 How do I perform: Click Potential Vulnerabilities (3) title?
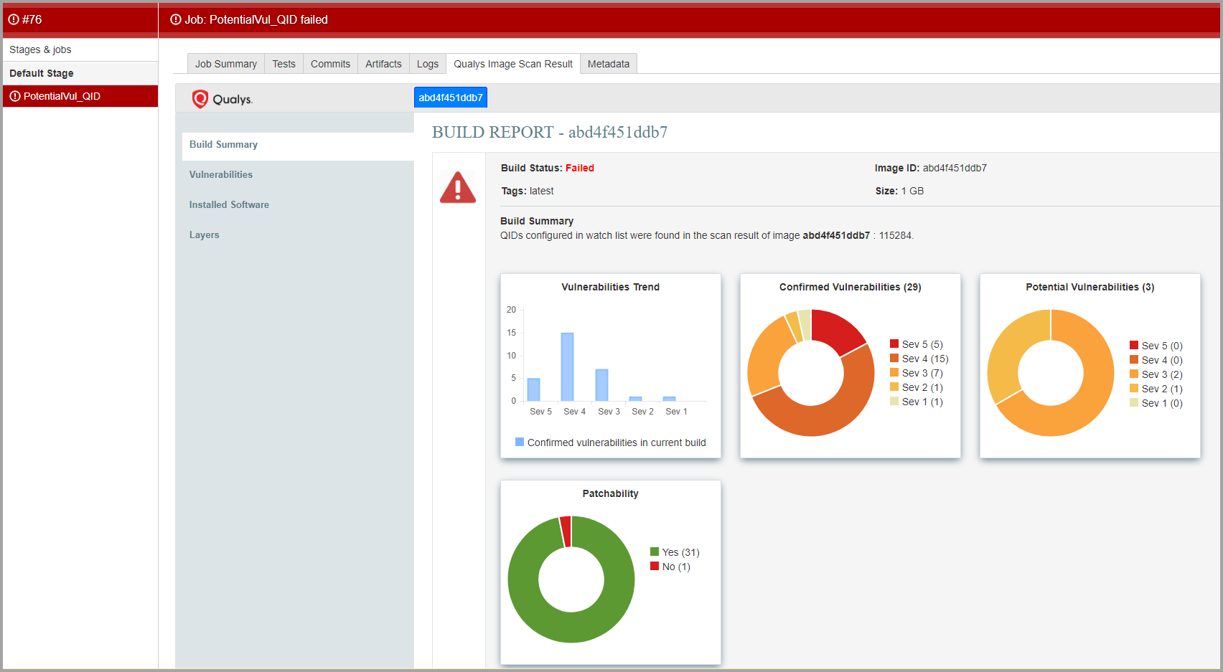[1090, 287]
